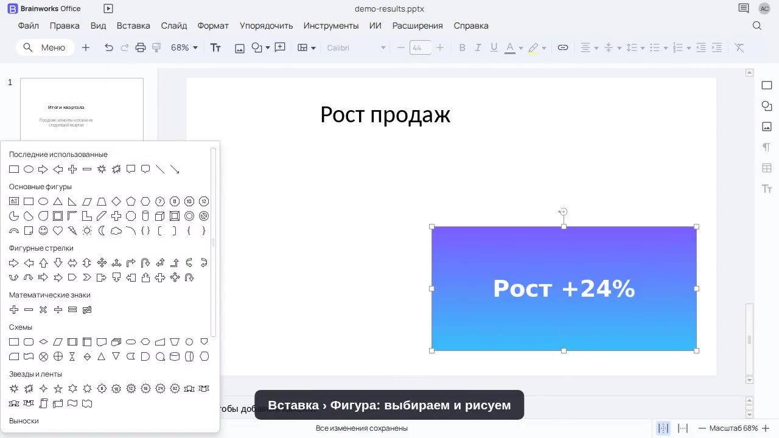Select the smiley face basic shape
Screen dimensions: 779x438
pos(43,231)
